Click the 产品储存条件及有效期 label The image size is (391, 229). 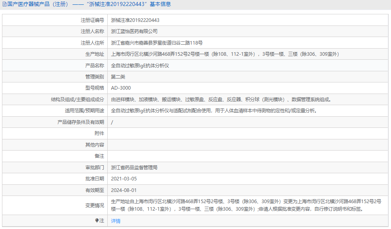click(x=81, y=122)
